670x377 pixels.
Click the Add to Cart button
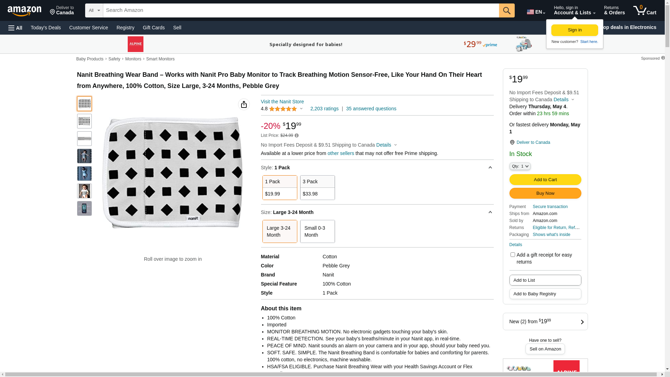(x=545, y=180)
